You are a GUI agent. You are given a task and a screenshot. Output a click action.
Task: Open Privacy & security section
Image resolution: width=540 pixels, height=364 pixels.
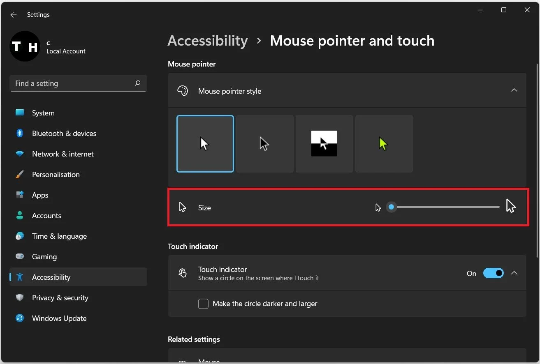tap(60, 297)
